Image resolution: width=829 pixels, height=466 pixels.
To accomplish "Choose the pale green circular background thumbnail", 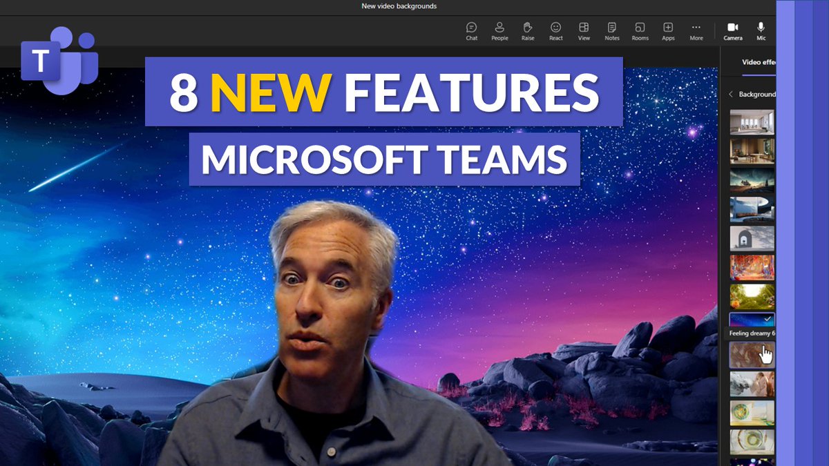I will tap(752, 413).
